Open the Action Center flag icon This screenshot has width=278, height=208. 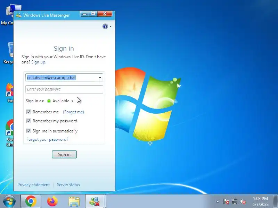click(x=226, y=201)
